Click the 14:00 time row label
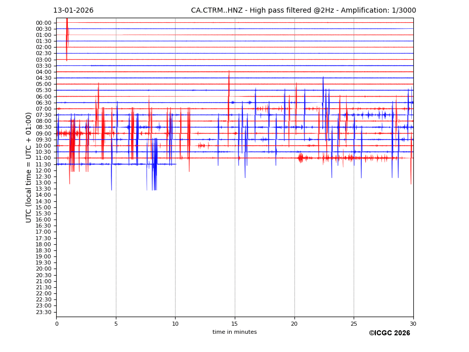The width and height of the screenshot is (469, 352). coord(44,195)
